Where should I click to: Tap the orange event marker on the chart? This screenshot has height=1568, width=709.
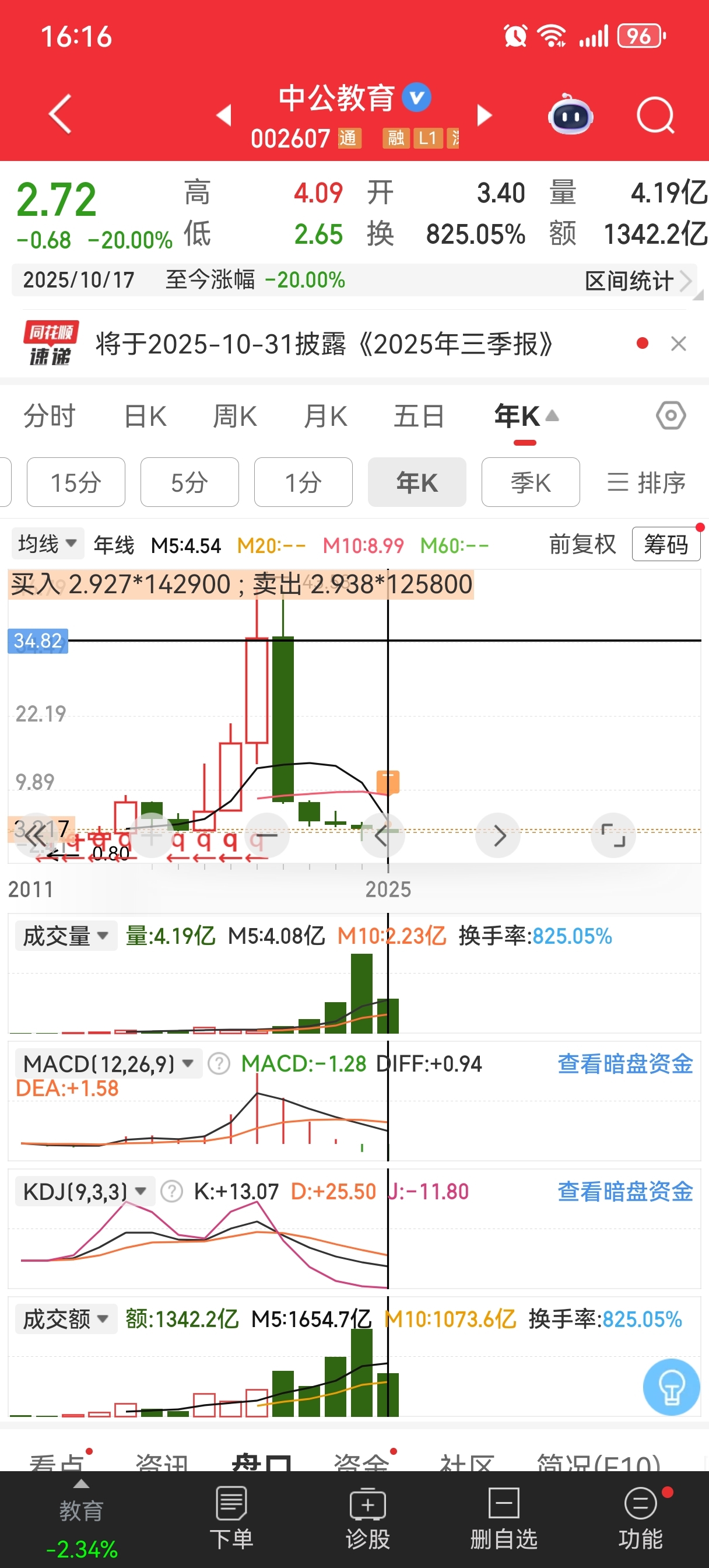pyautogui.click(x=388, y=782)
